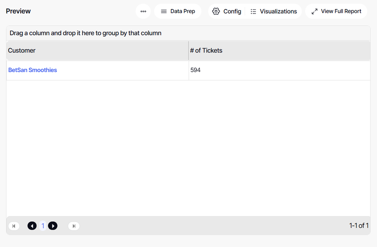Image resolution: width=377 pixels, height=247 pixels.
Task: Select the 594 tickets cell
Action: click(195, 70)
